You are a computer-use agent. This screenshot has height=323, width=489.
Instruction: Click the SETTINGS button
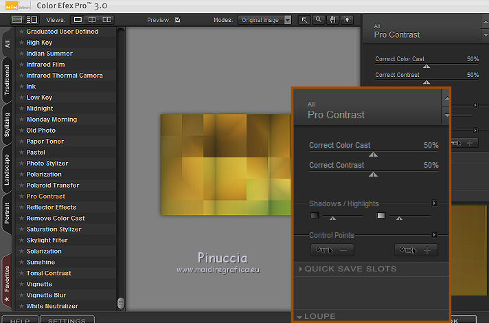coord(67,320)
